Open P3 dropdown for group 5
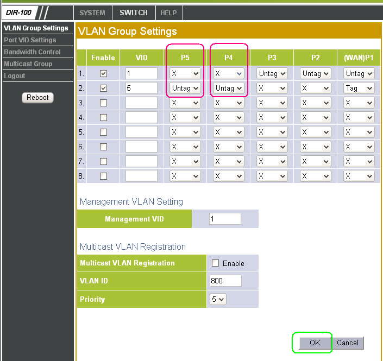Viewport: 383px width, 361px height. coord(272,132)
